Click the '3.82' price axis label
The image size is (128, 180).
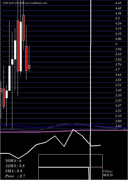118,59
